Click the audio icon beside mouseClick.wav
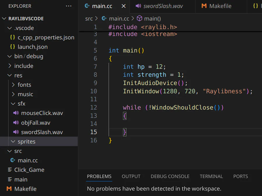The width and height of the screenshot is (262, 196). coord(16,113)
